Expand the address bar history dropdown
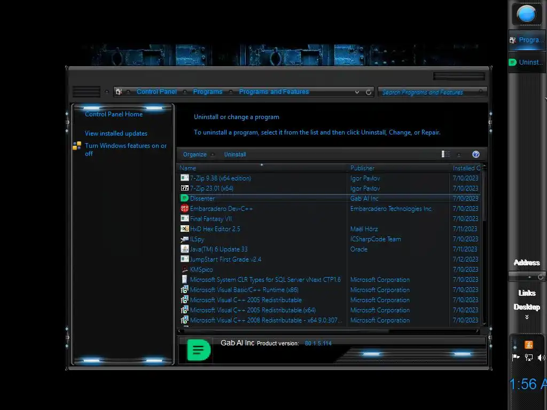Viewport: 547px width, 410px height. coord(357,92)
